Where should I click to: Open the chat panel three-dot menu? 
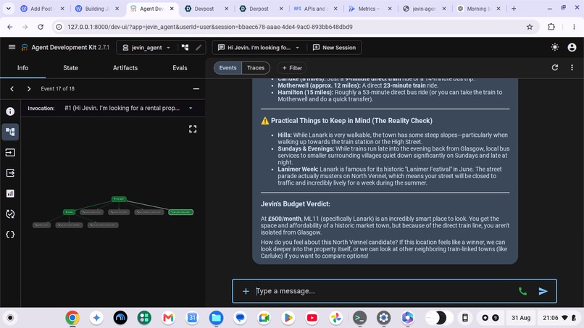pos(572,67)
